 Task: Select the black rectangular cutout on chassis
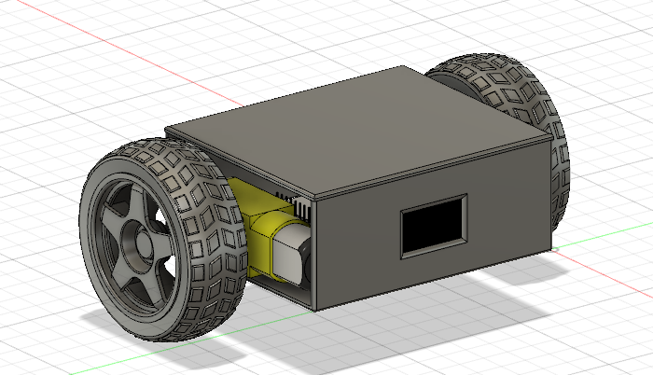coord(434,226)
